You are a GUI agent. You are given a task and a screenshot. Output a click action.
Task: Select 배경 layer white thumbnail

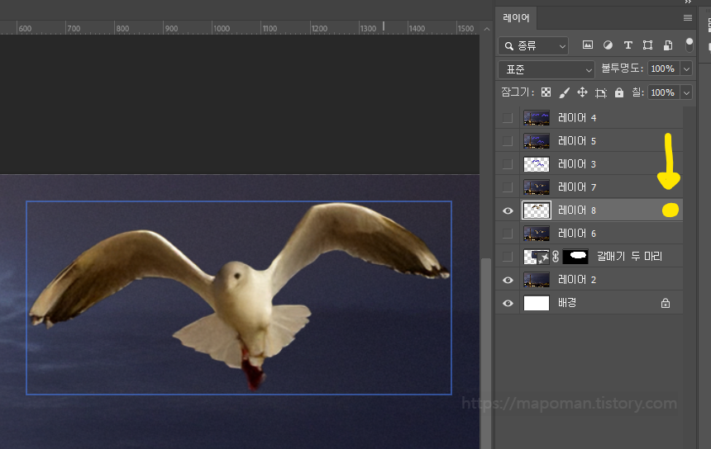537,303
